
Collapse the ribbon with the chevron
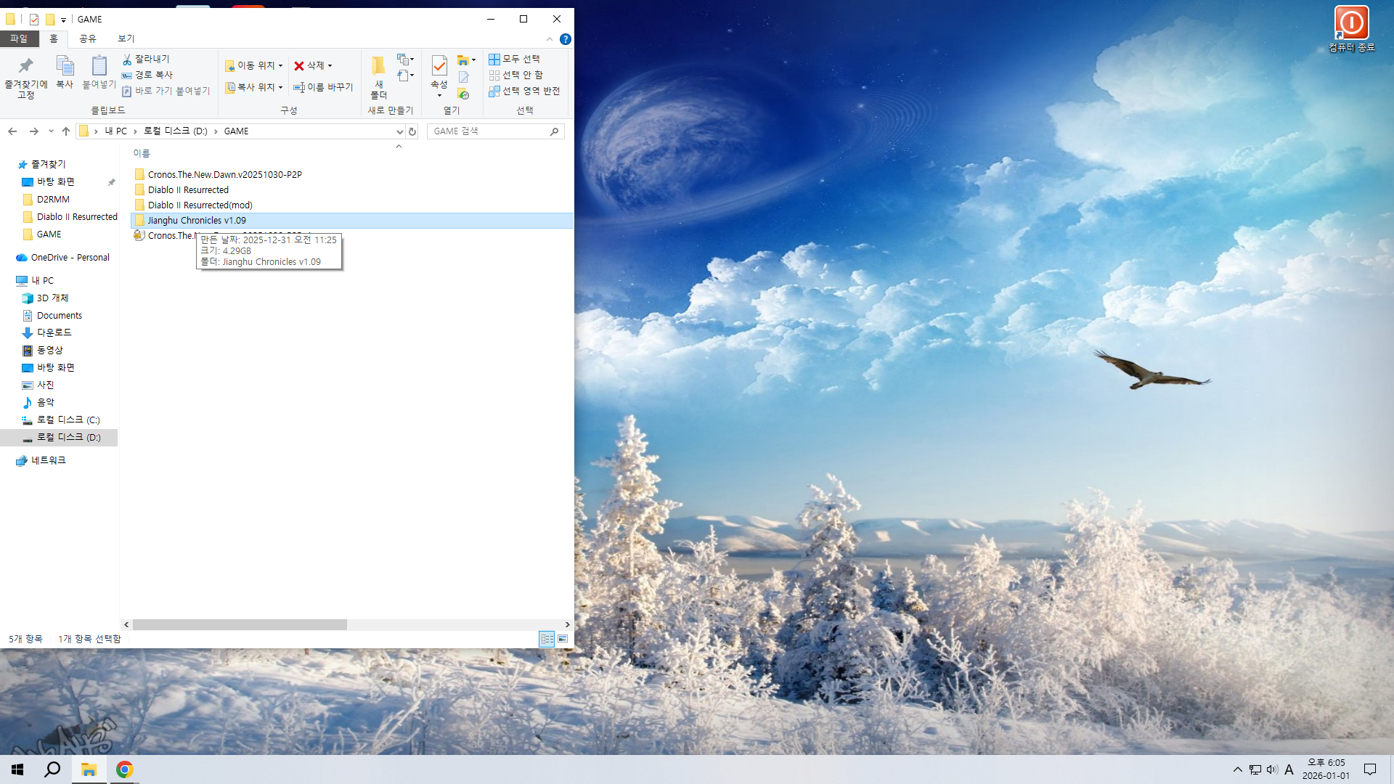pyautogui.click(x=550, y=39)
